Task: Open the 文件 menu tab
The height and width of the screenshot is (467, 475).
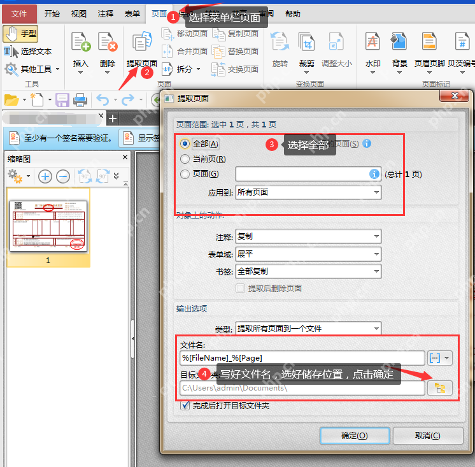Action: pos(19,14)
